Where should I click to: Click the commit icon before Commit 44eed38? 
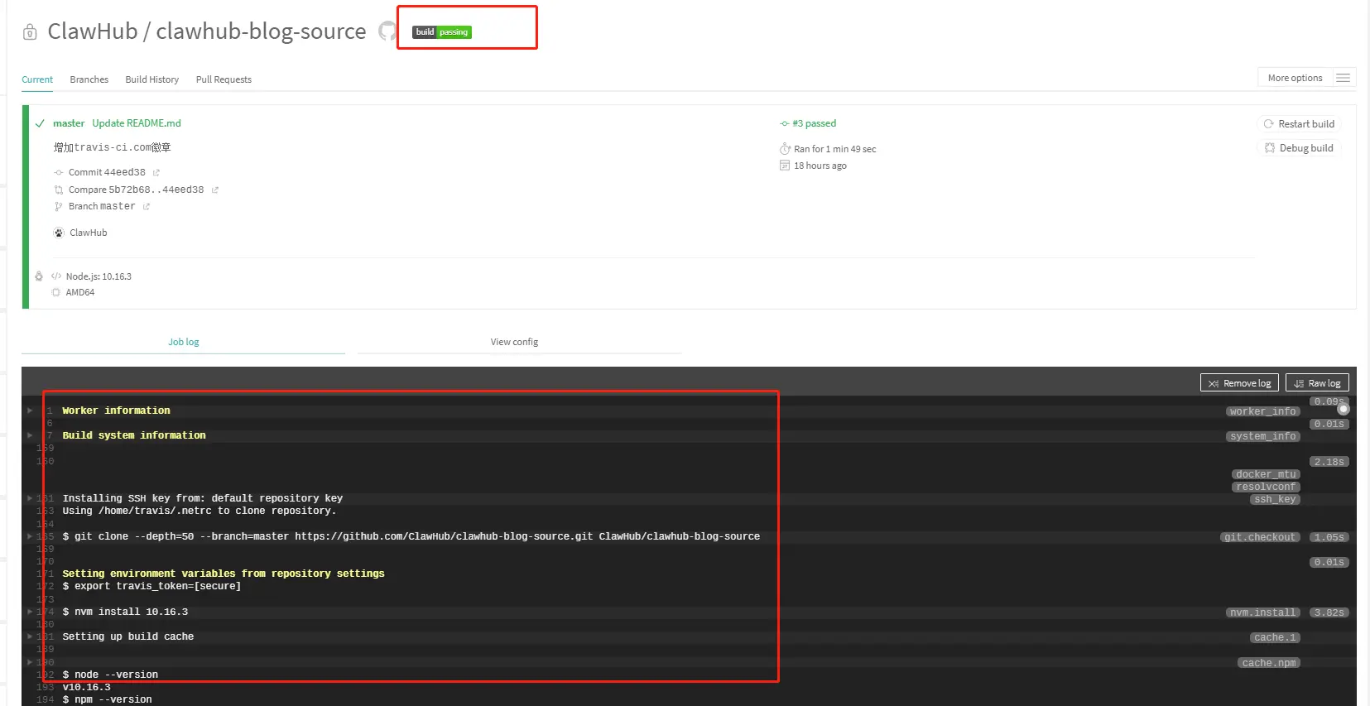click(x=59, y=172)
